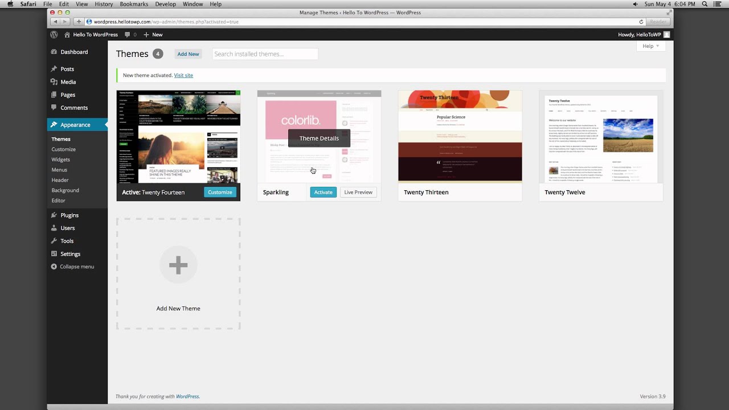Open the Bookmarks menu
The width and height of the screenshot is (729, 410).
(134, 4)
